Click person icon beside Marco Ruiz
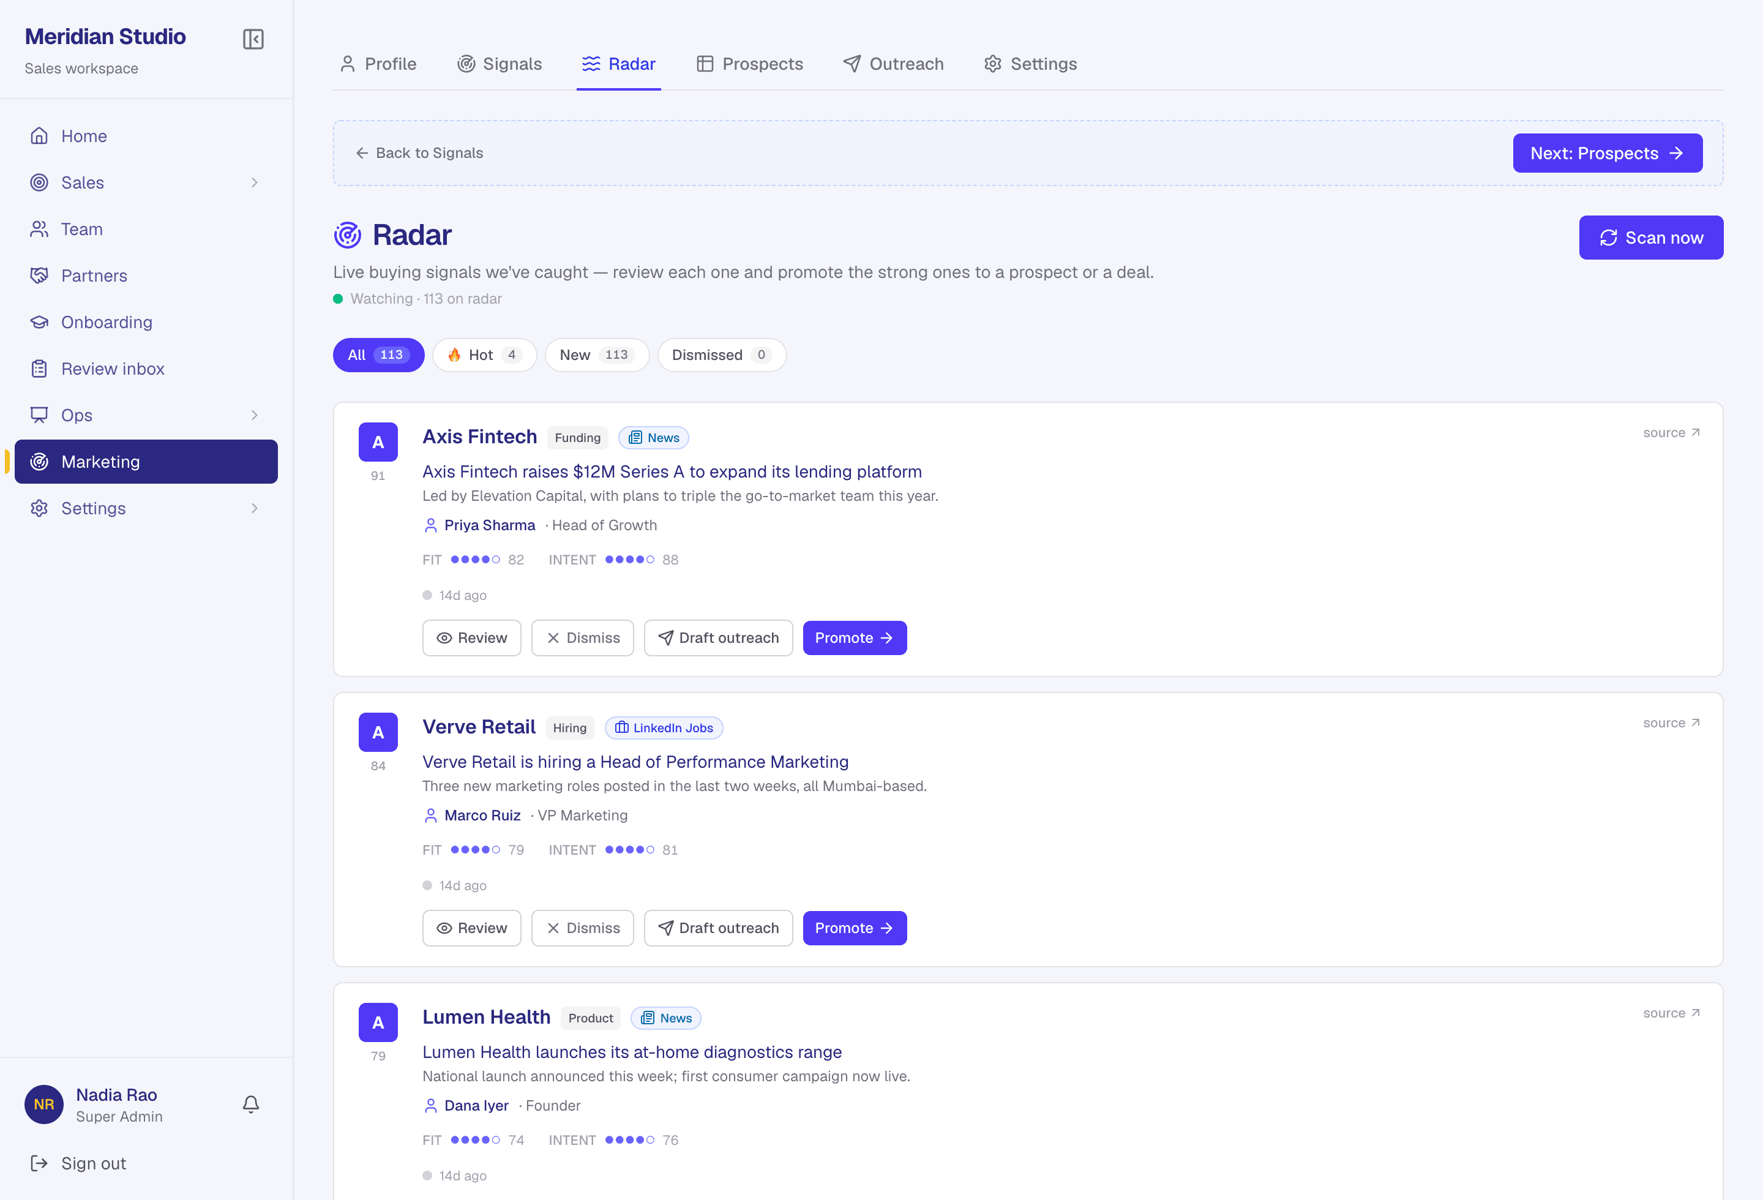The image size is (1763, 1200). point(431,816)
